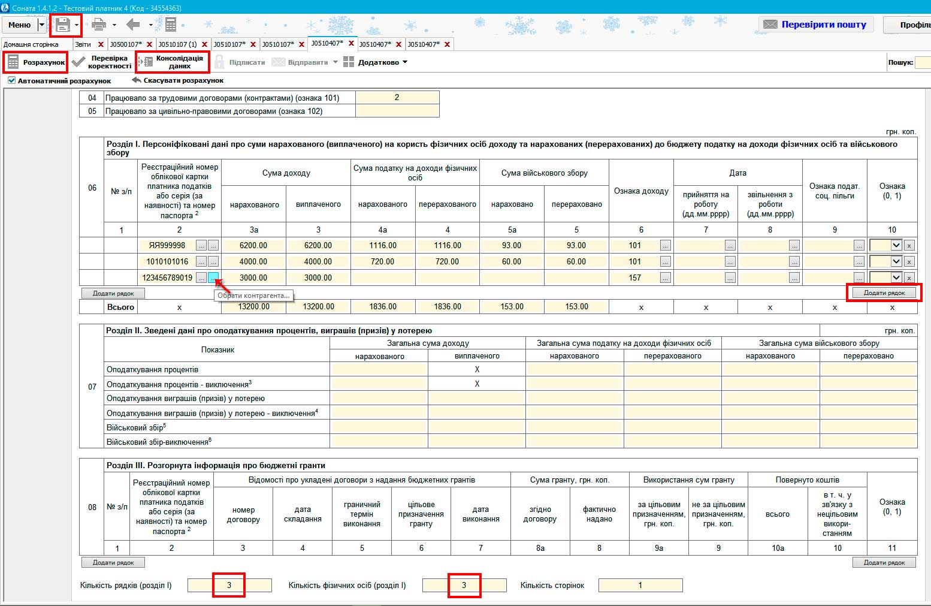This screenshot has height=606, width=931.
Task: Click the back arrow icon in toolbar
Action: (x=133, y=25)
